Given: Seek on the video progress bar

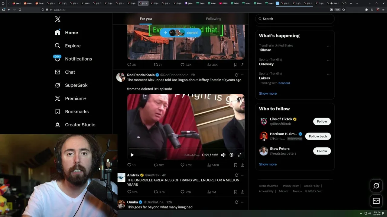Looking at the screenshot, I should 186,148.
